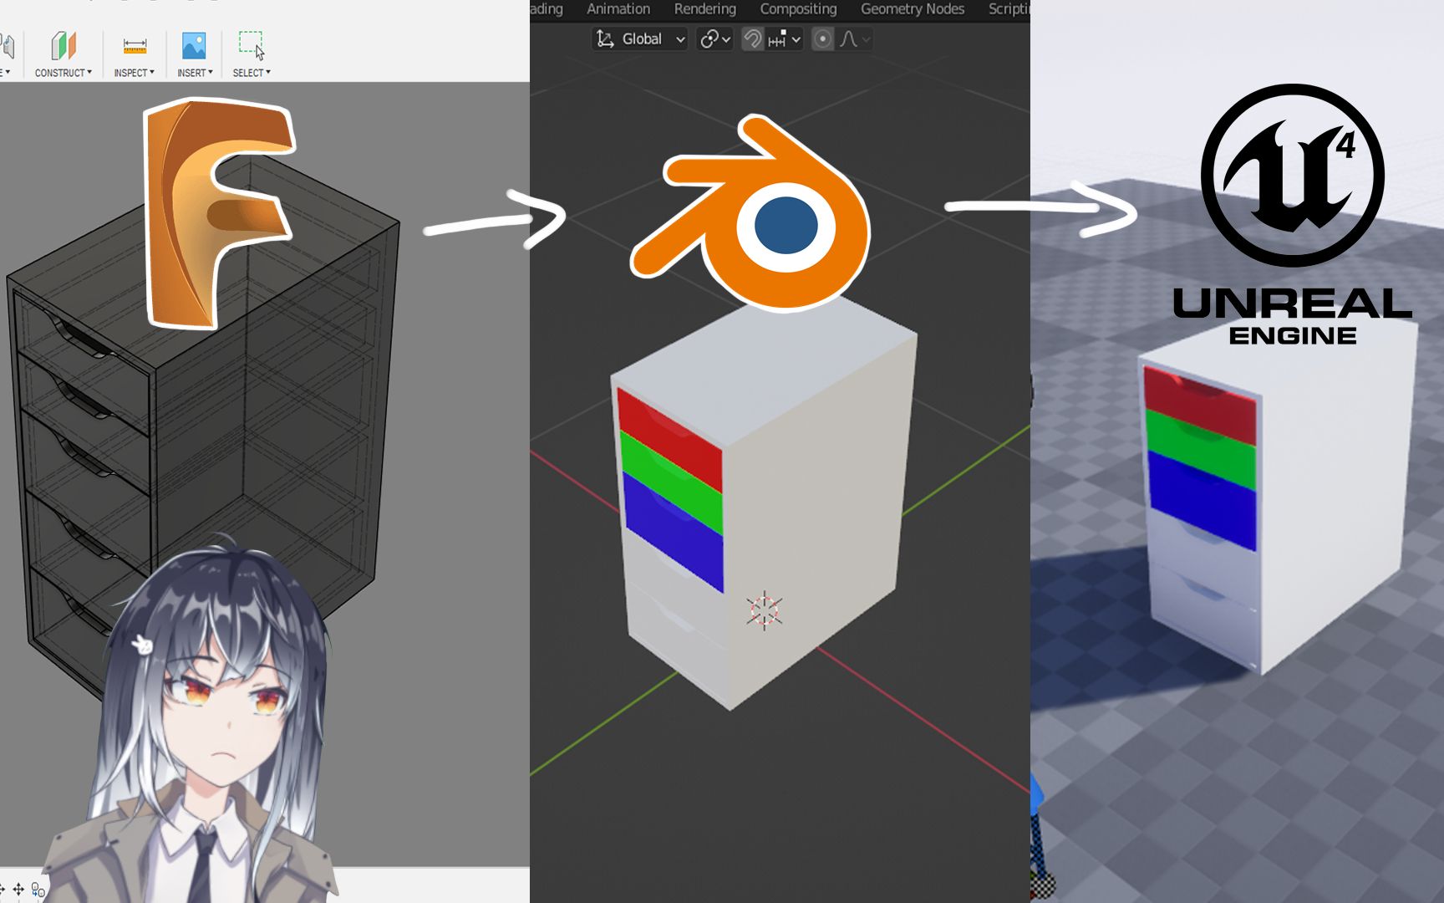Open the snapping options increment dropdown
The height and width of the screenshot is (903, 1444).
tap(785, 39)
